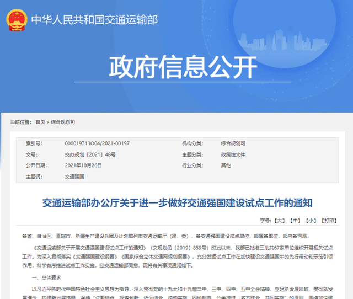Set font size to 中
Viewport: 353px width, 299px height.
pos(295,221)
